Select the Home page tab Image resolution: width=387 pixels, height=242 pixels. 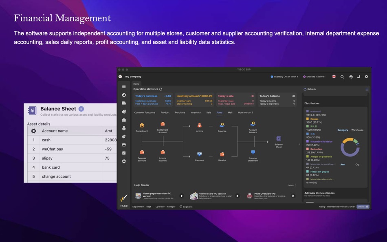[x=136, y=84]
